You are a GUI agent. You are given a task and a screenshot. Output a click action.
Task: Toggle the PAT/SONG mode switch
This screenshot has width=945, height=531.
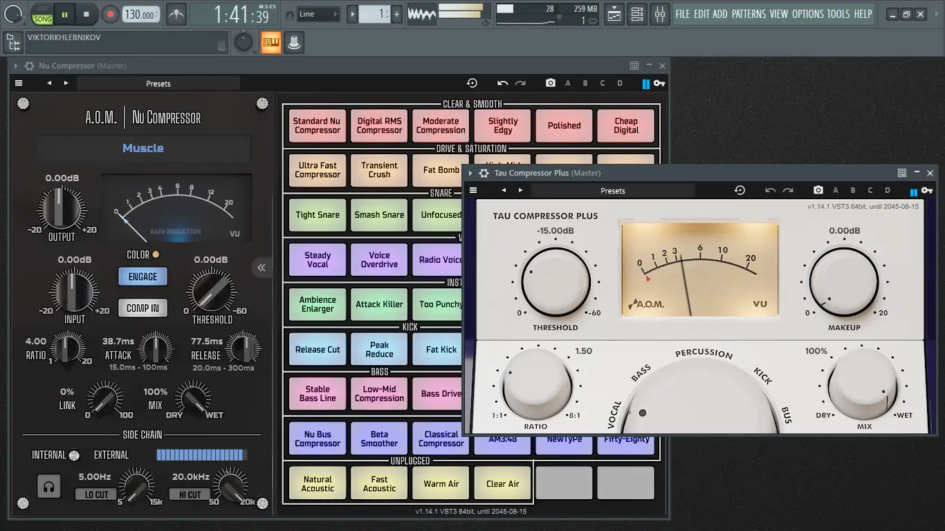pyautogui.click(x=42, y=14)
